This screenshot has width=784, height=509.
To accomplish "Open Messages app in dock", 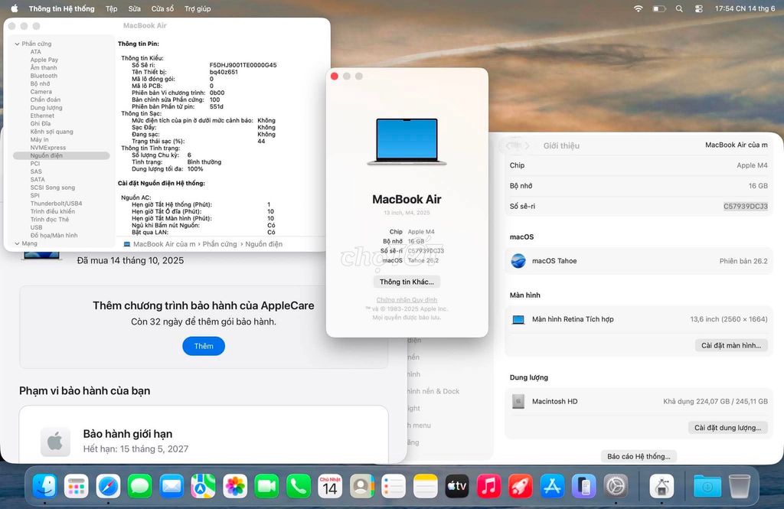I will point(140,486).
